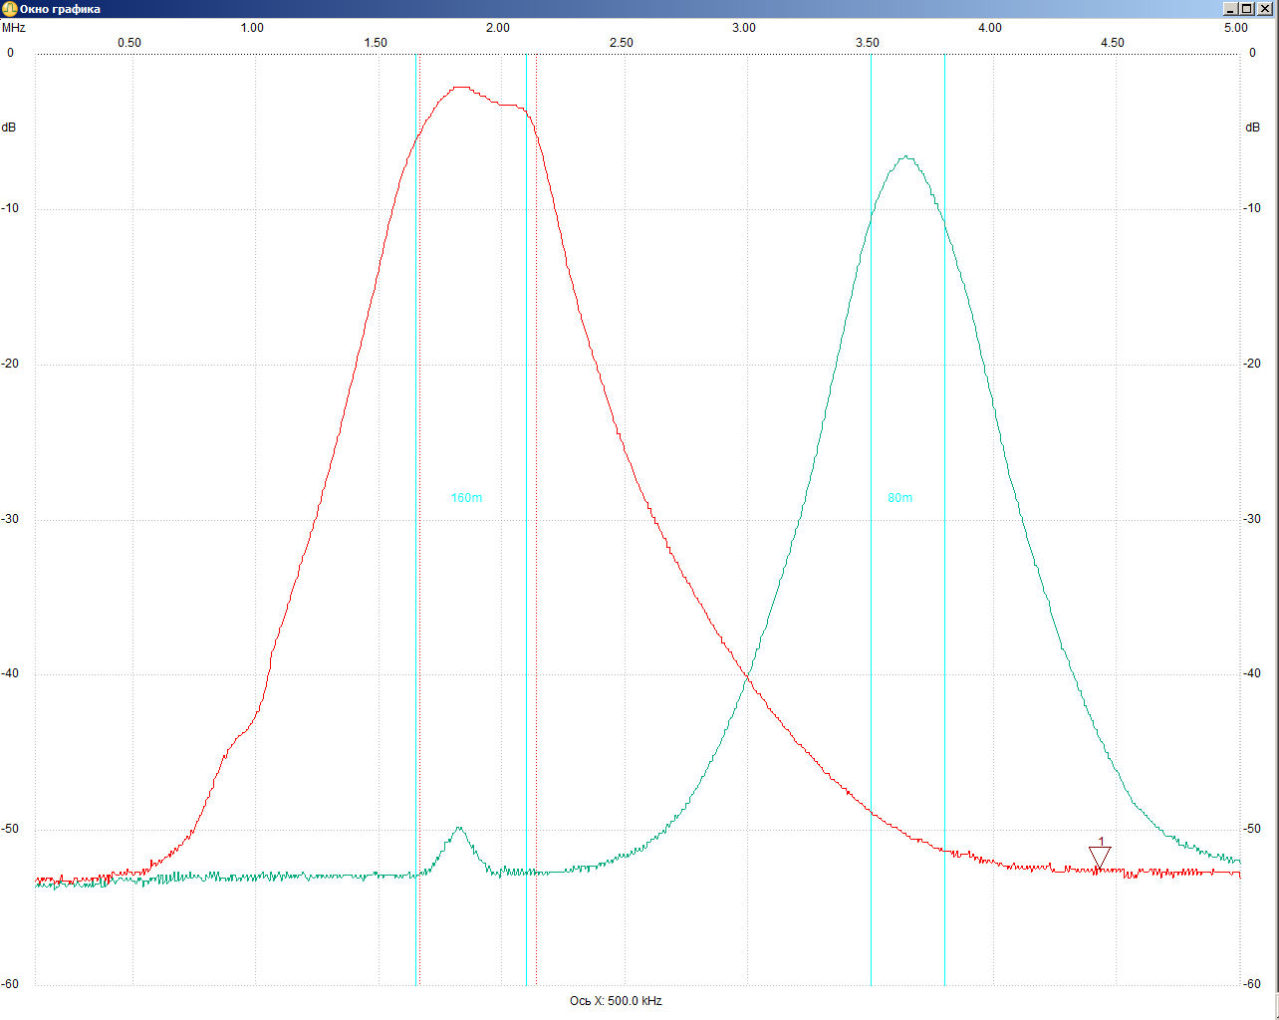Click the 0.50 frequency axis tick label
The width and height of the screenshot is (1279, 1020).
[x=129, y=43]
